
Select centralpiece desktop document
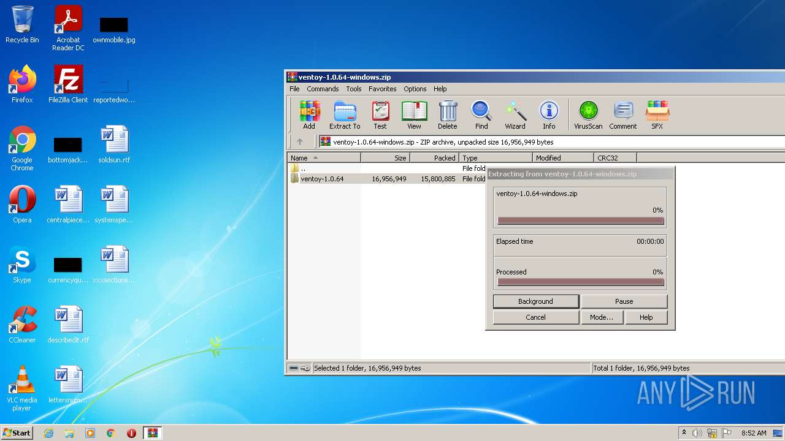(68, 205)
